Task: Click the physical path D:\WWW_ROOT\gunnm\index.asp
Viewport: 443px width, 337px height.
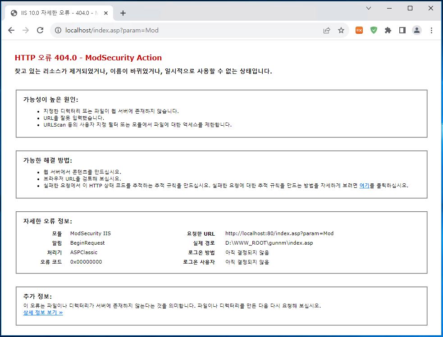Action: (x=269, y=243)
